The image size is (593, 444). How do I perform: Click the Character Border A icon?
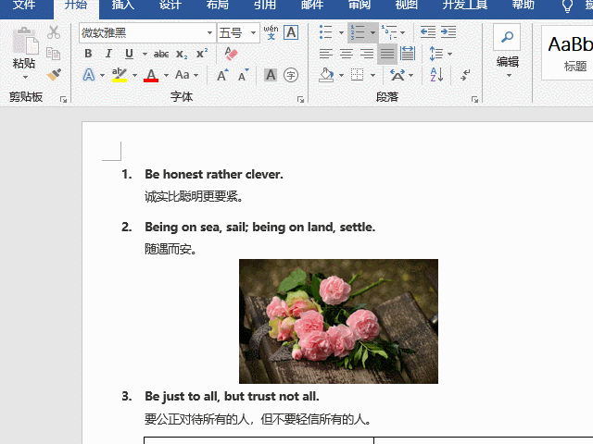point(291,33)
